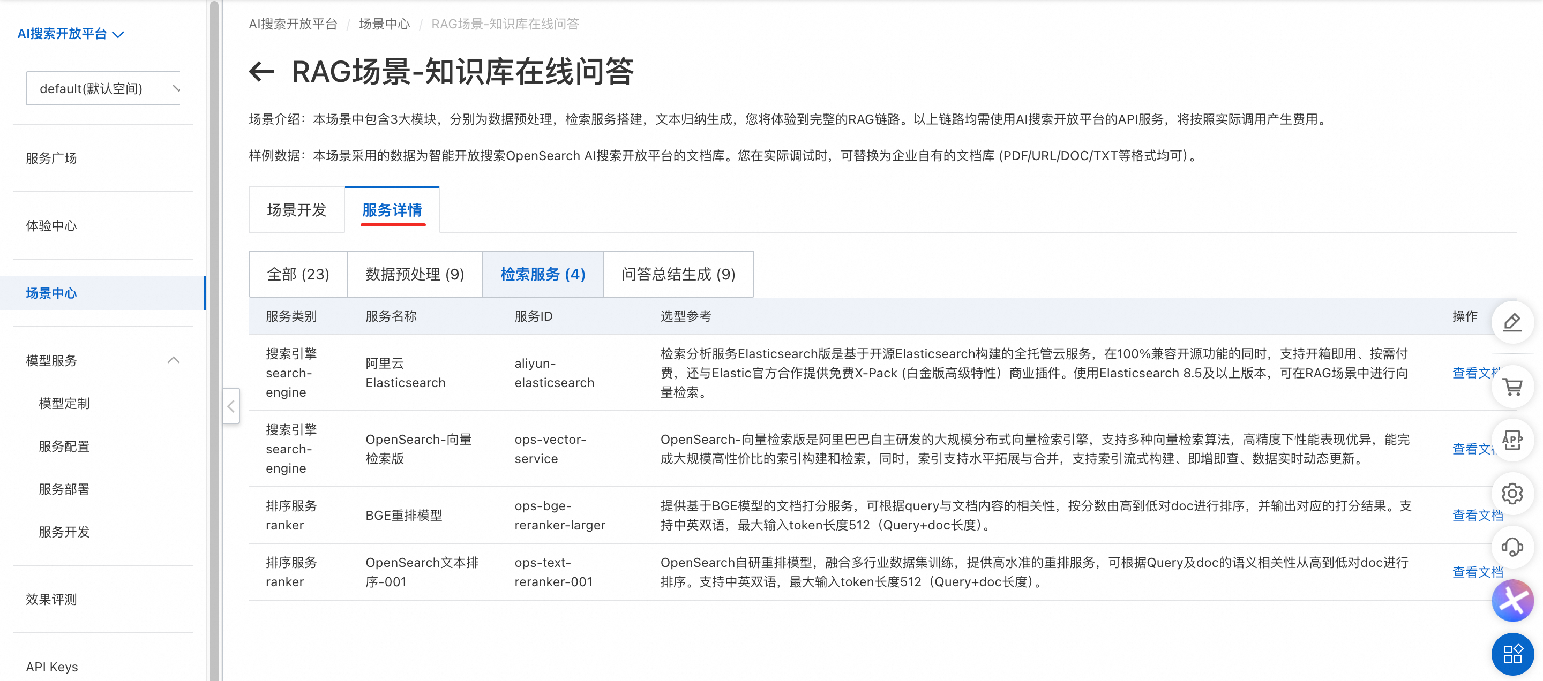Open 服务开发 submenu item

[64, 532]
